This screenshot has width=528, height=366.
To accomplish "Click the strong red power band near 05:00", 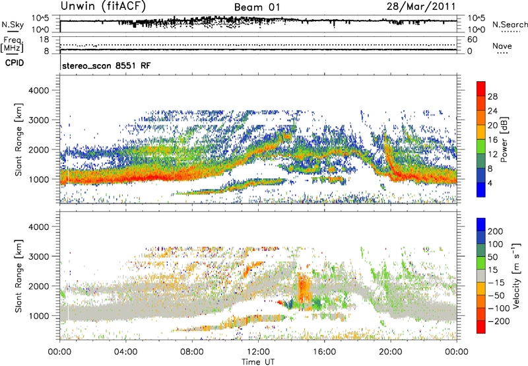I will tap(148, 177).
